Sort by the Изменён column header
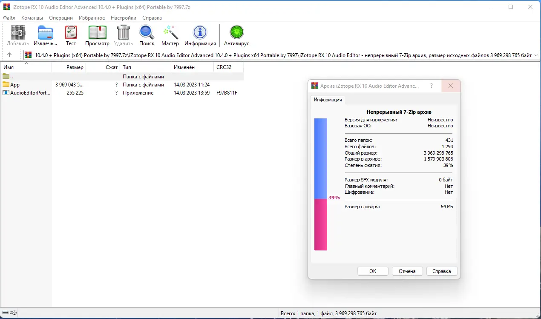Viewport: 541px width, 319px height. [192, 67]
